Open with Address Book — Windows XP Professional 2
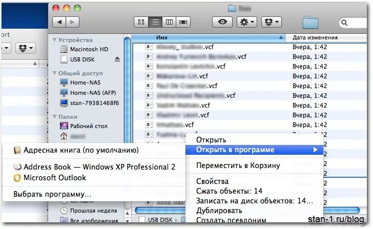 coord(94,167)
